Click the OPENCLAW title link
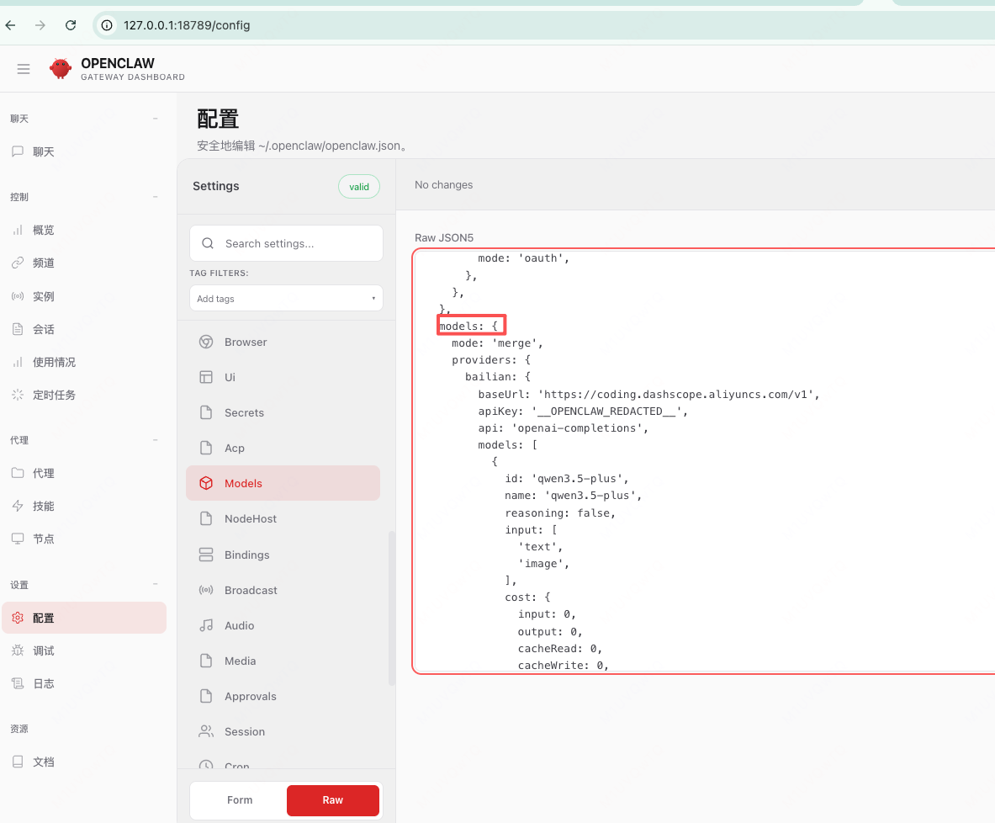This screenshot has width=995, height=823. [118, 63]
